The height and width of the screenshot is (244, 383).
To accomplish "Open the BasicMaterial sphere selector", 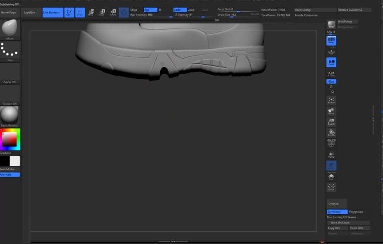I will (10, 116).
